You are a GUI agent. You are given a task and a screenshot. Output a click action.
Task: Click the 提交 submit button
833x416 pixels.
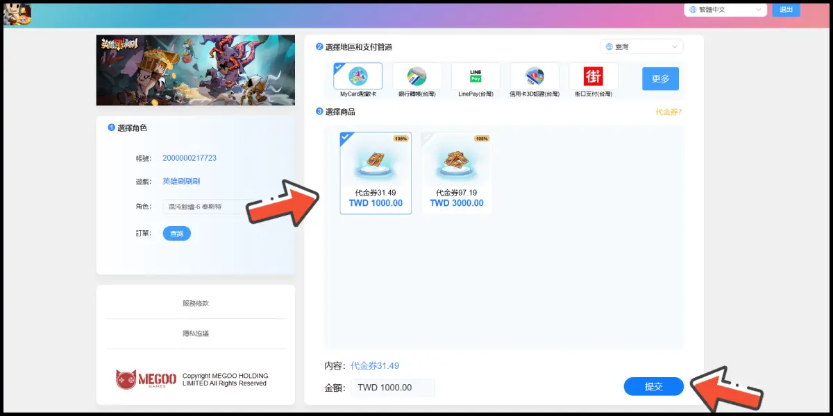654,387
